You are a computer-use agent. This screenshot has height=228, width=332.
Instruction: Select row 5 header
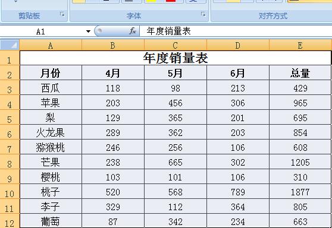pos(10,117)
